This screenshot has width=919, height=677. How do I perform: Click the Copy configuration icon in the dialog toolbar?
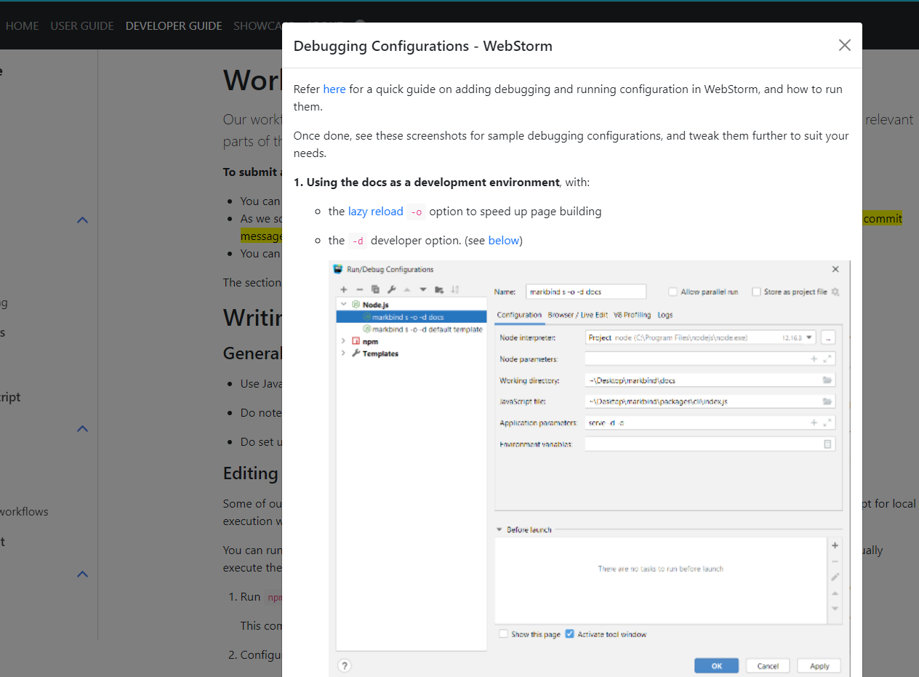(x=375, y=289)
